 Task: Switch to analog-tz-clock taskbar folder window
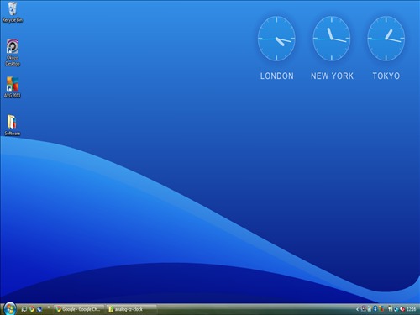[x=131, y=309]
